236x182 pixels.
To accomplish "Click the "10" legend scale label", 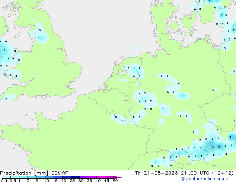I will tap(47, 181).
